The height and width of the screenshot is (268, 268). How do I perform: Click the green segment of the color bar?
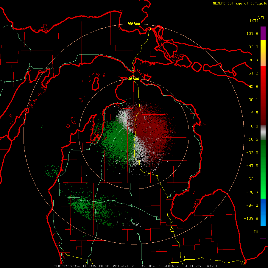pyautogui.click(x=263, y=169)
